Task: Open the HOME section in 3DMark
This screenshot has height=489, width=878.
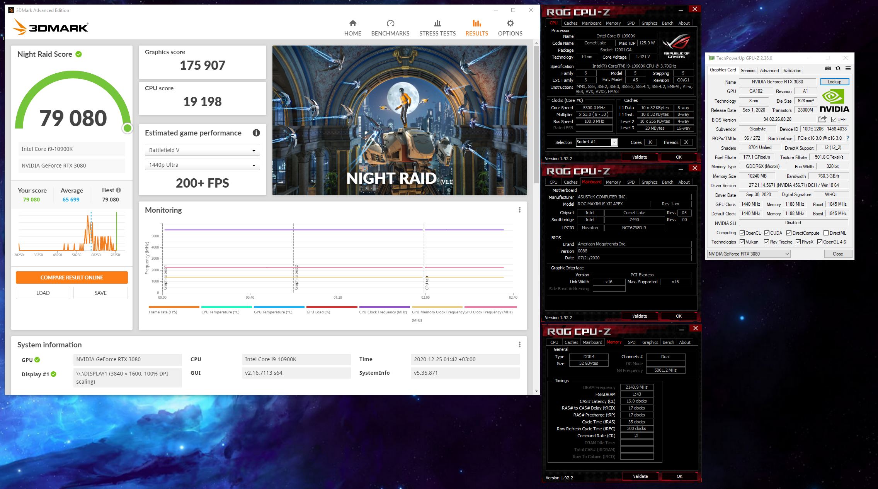Action: [x=352, y=28]
